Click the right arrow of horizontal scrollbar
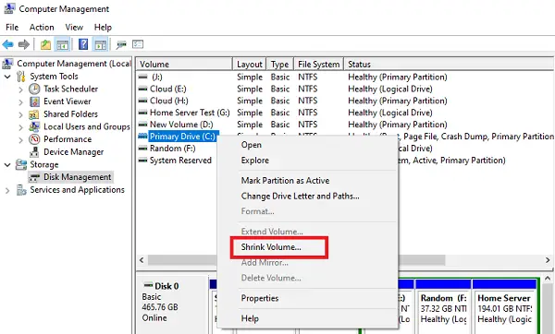Viewport: 555px width, 334px height. (548, 260)
